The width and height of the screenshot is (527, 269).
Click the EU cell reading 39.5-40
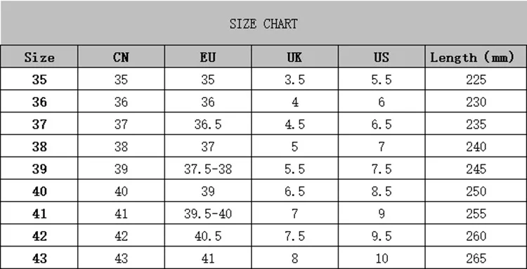208,214
